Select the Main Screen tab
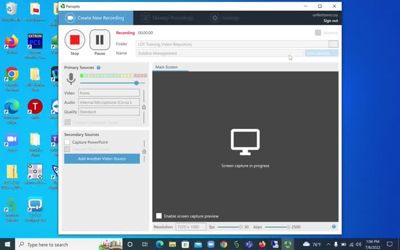The height and width of the screenshot is (250, 400). (x=166, y=67)
